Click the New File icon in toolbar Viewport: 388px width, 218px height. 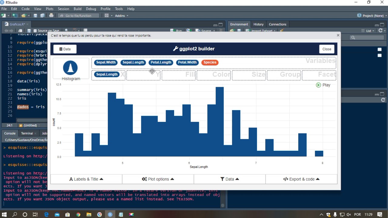4,15
